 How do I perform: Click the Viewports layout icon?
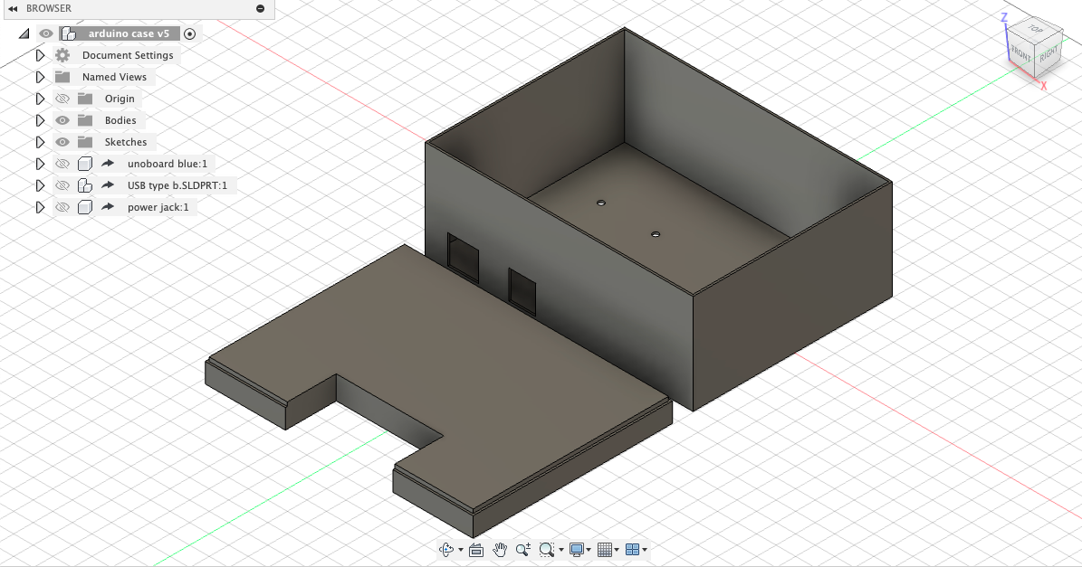(x=633, y=550)
